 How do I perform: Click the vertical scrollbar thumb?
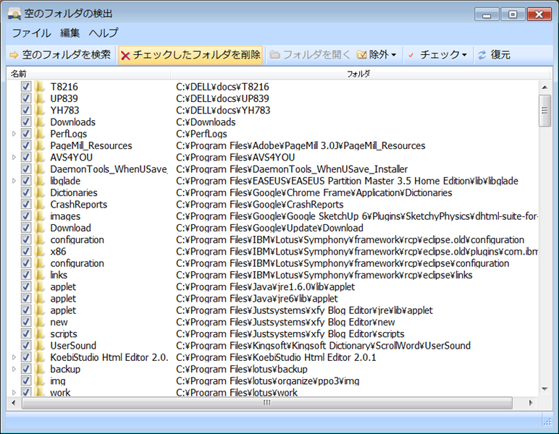pyautogui.click(x=545, y=111)
